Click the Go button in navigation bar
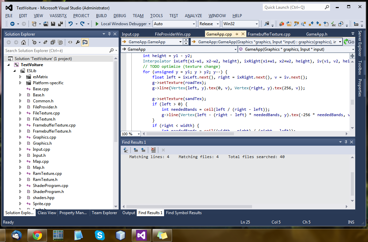The image size is (368, 242). (349, 42)
